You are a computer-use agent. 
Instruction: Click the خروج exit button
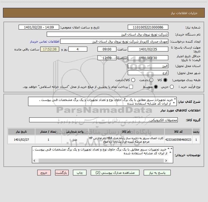44,173
